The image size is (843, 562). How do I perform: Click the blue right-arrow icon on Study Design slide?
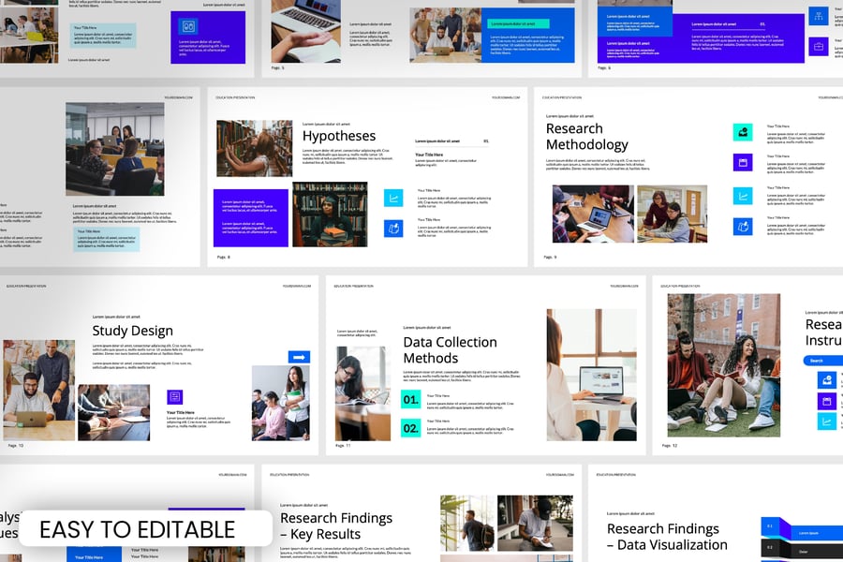click(x=299, y=357)
